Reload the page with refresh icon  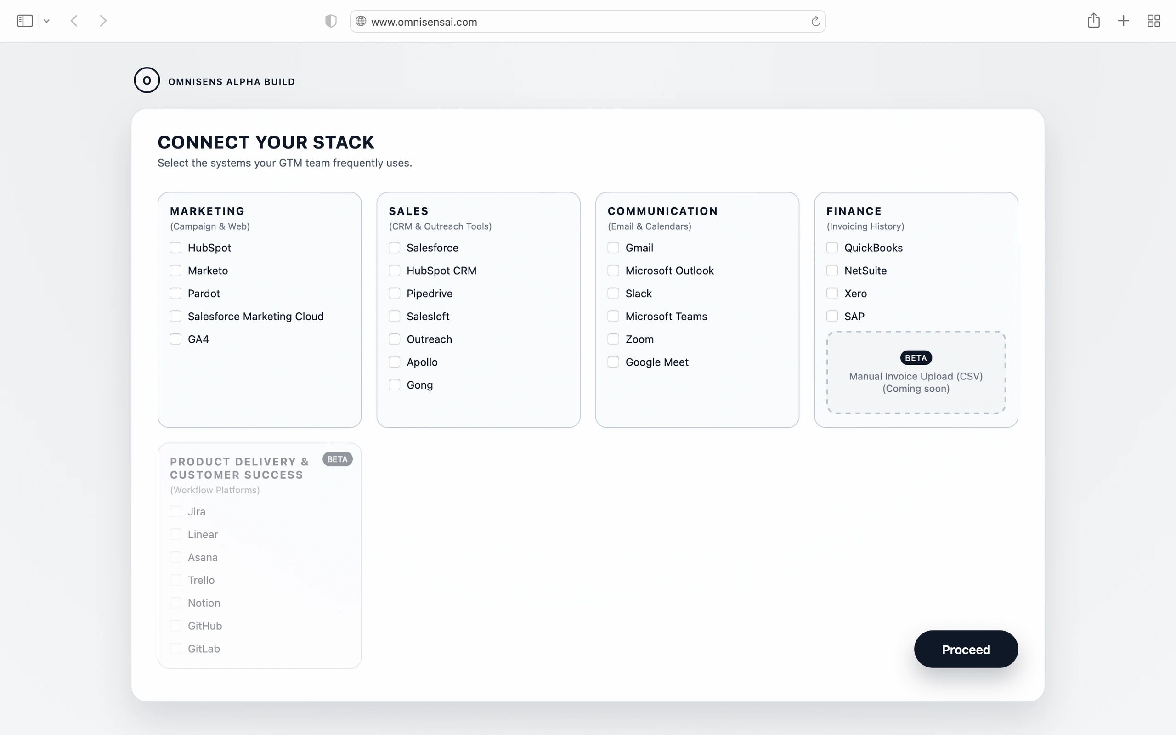tap(815, 22)
